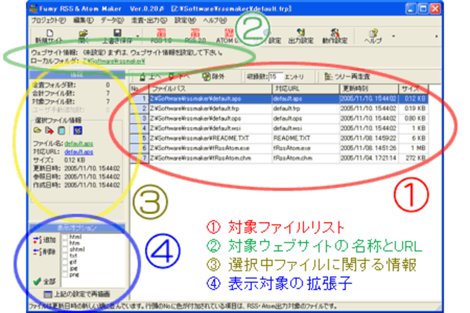Move entry up with 上へ button
470x313 pixels.
(150, 77)
